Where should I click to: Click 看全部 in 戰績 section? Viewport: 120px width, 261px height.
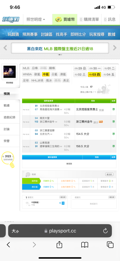coord(109,174)
